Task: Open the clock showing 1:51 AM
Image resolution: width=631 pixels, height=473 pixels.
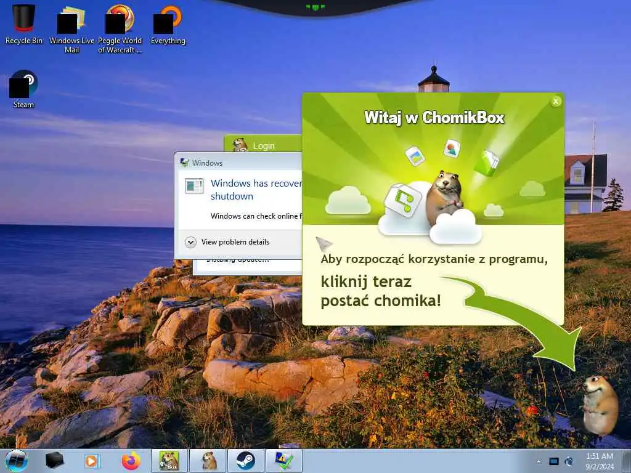Action: (x=600, y=461)
